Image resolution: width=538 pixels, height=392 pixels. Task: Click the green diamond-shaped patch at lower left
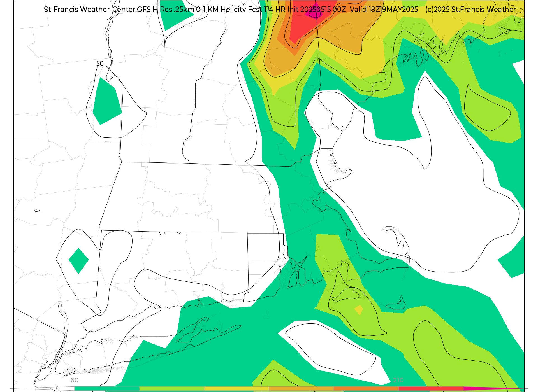(x=79, y=261)
